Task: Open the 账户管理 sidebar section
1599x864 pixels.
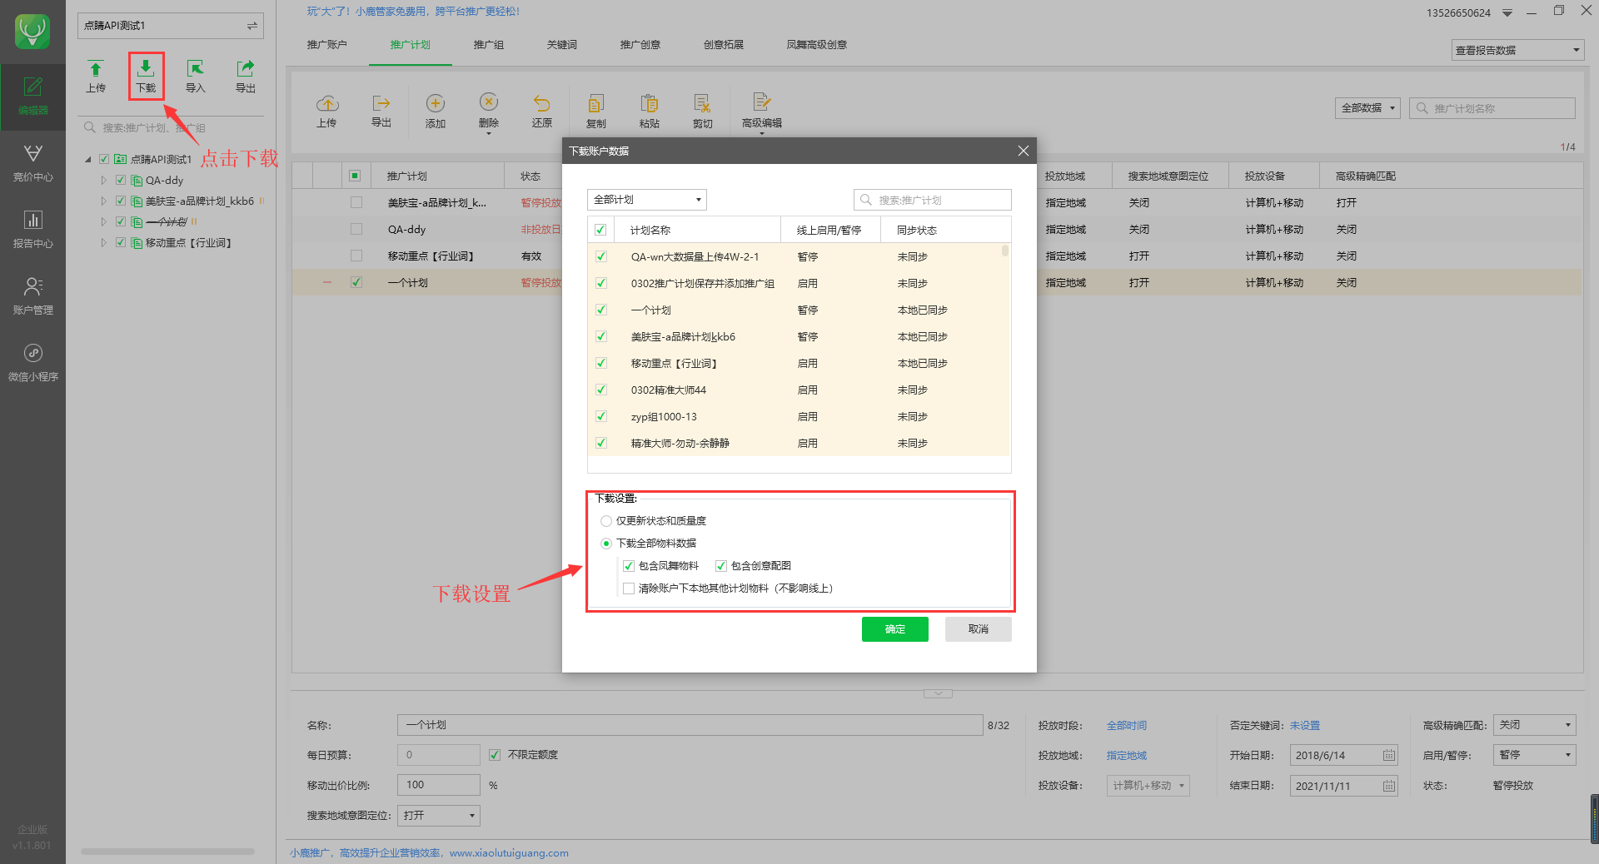Action: (x=32, y=296)
